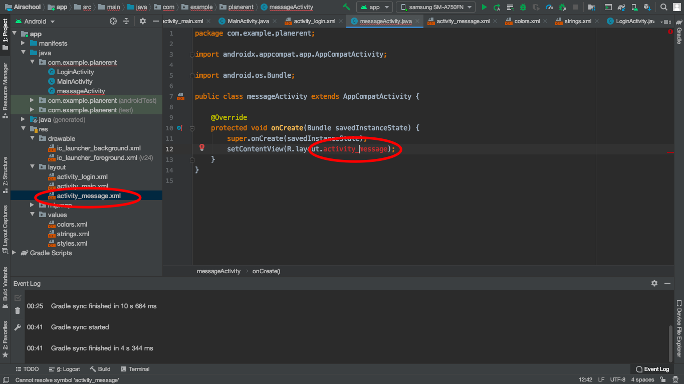Hide the Project panel with minus icon

(156, 21)
